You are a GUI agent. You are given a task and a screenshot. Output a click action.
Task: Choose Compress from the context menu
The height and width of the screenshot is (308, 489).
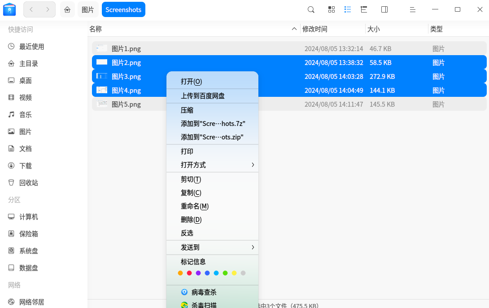(187, 110)
